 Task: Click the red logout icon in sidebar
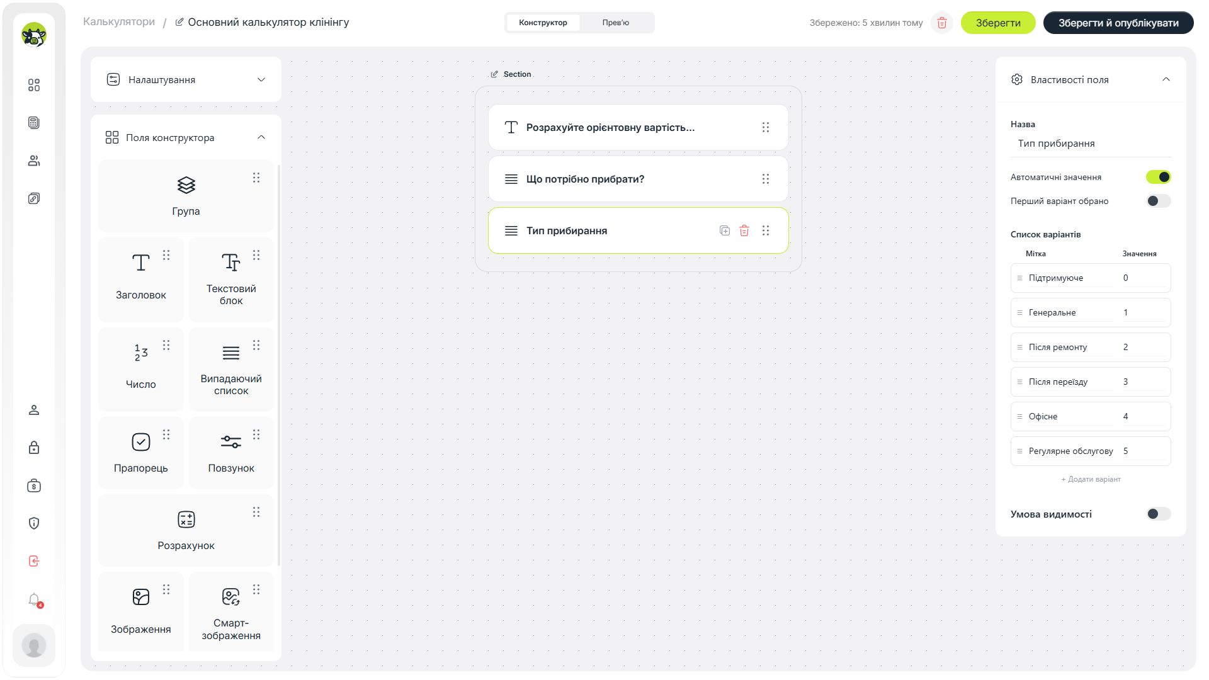(x=34, y=561)
